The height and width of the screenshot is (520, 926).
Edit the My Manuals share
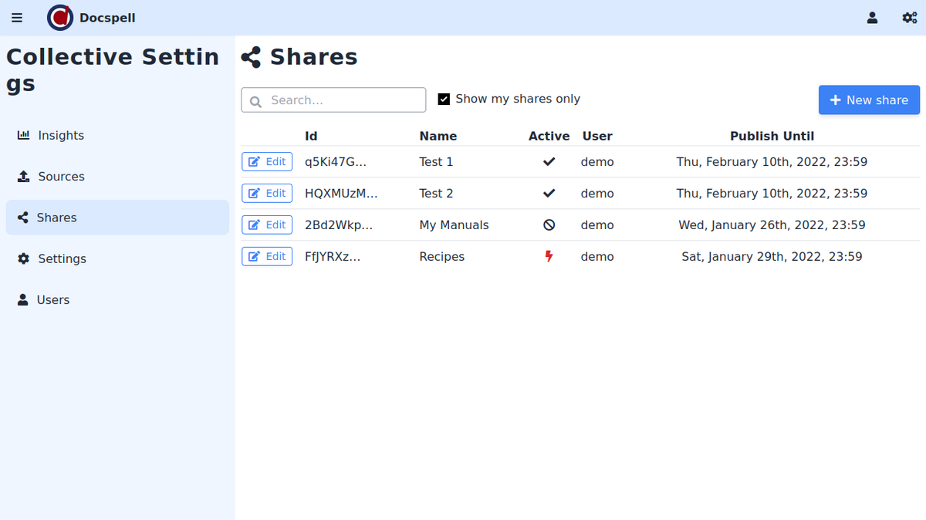pyautogui.click(x=267, y=225)
